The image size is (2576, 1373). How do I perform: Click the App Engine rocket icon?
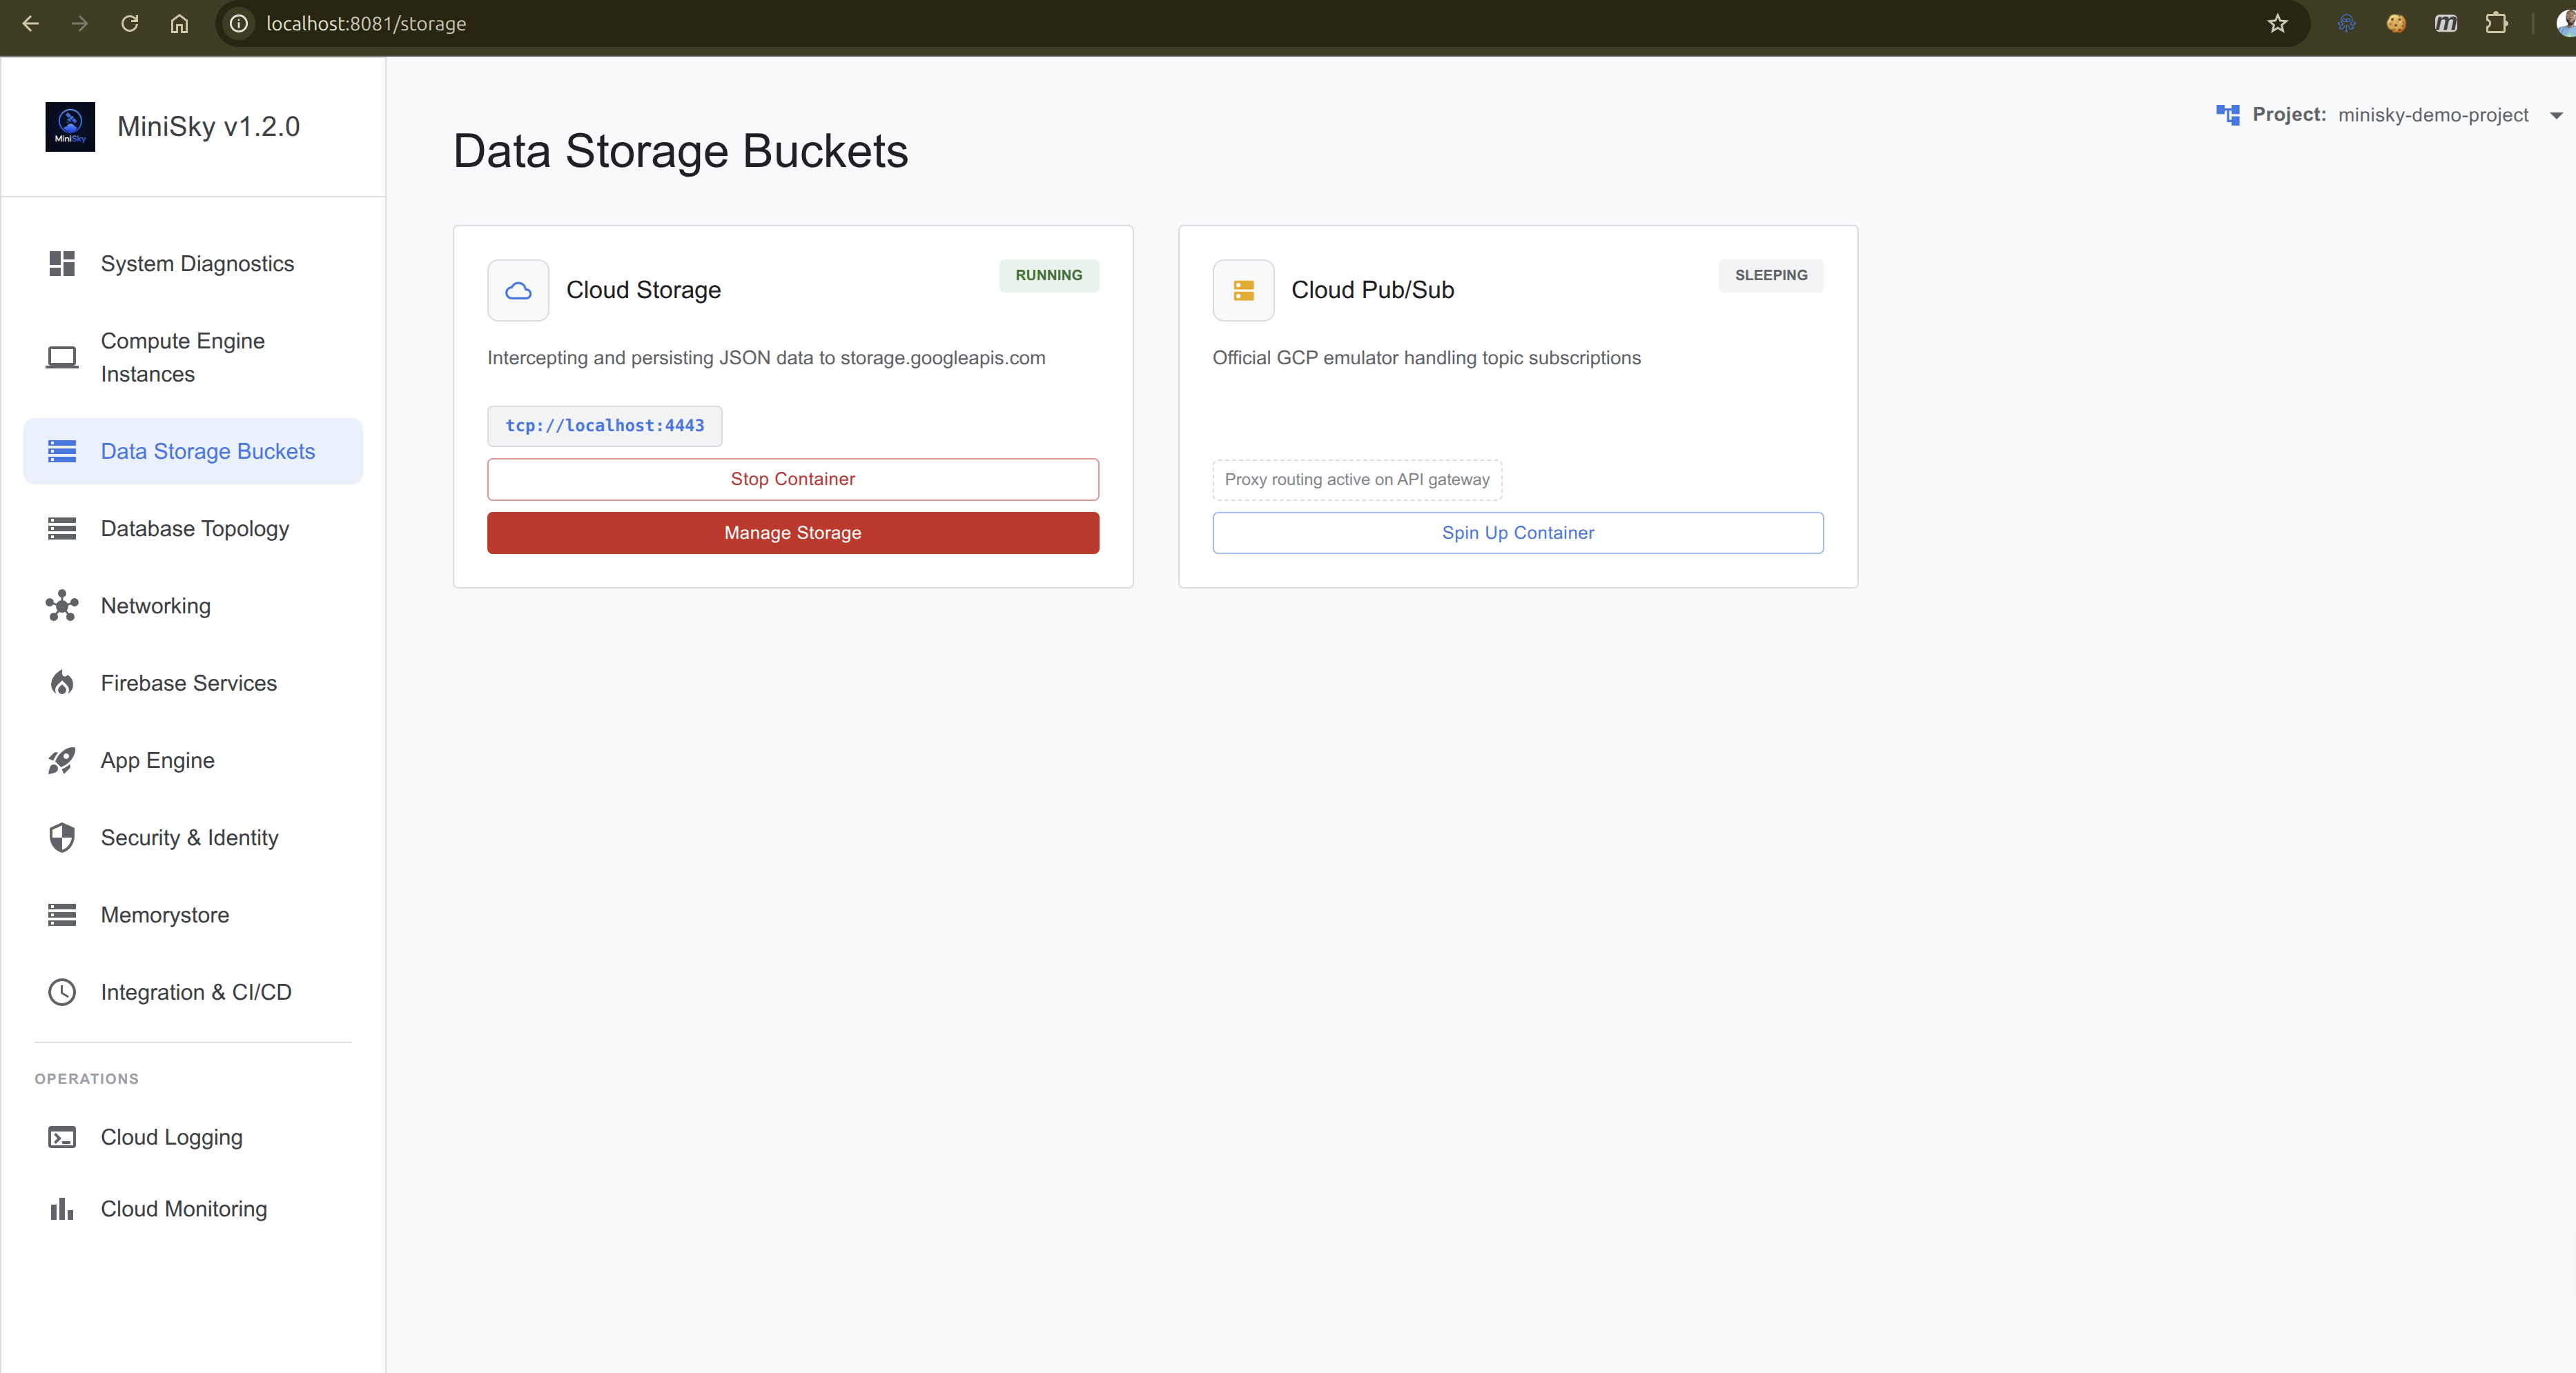[x=62, y=760]
